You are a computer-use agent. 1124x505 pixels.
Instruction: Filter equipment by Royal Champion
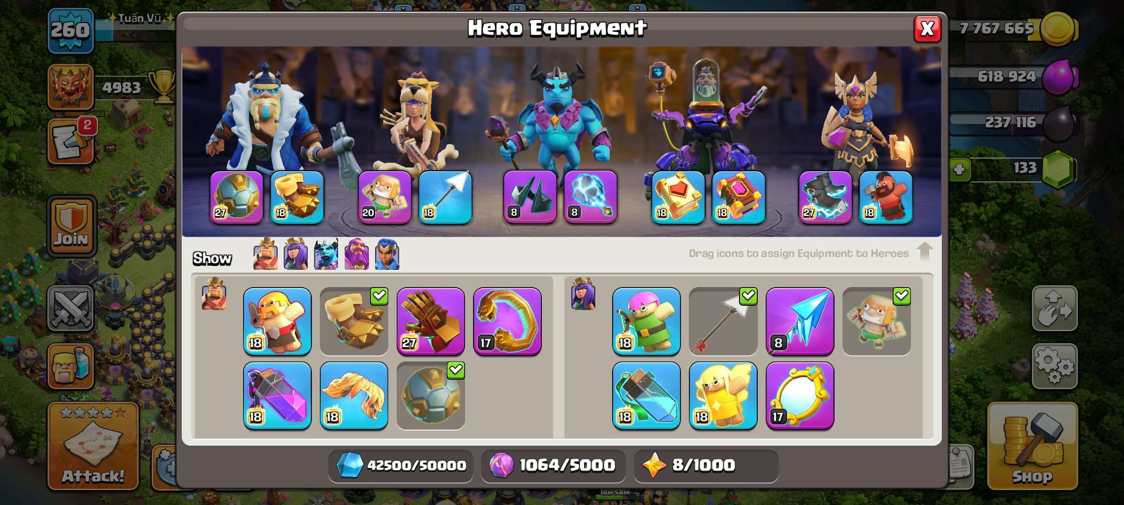(387, 254)
